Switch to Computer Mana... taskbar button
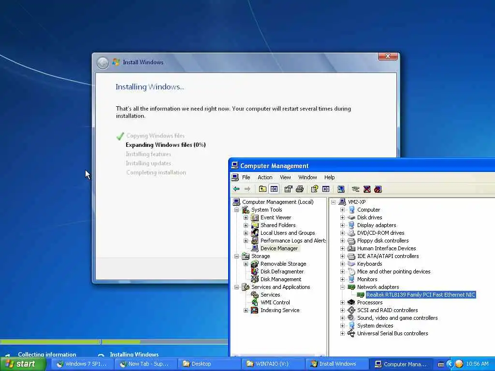 pos(400,364)
